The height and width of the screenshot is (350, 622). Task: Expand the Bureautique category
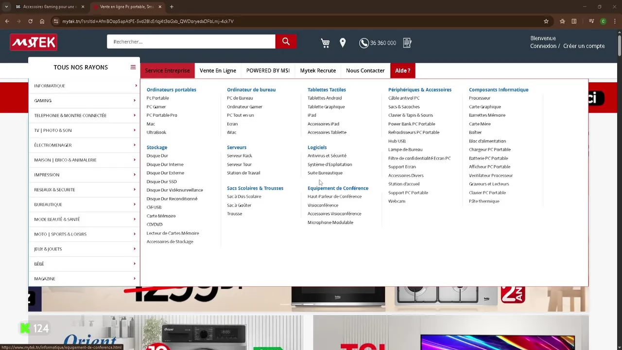tap(84, 204)
